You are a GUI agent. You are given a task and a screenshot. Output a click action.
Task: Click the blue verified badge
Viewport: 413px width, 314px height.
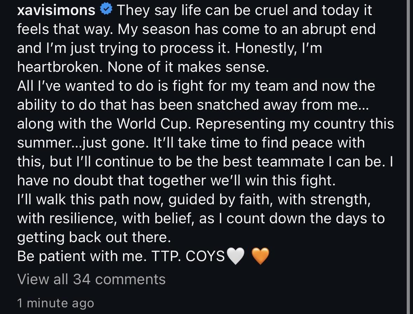(x=106, y=11)
